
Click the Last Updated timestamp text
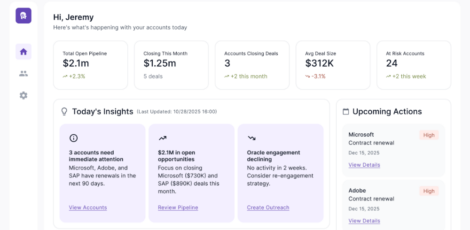coord(177,112)
